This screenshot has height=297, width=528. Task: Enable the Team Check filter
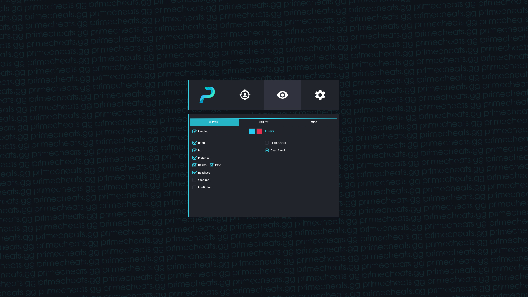tap(267, 143)
